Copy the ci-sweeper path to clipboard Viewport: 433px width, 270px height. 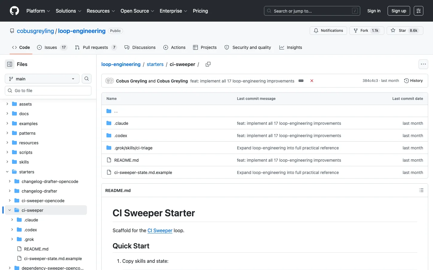click(208, 64)
